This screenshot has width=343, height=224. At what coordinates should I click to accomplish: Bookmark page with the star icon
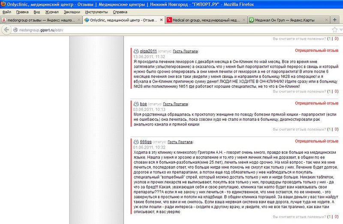click(334, 30)
